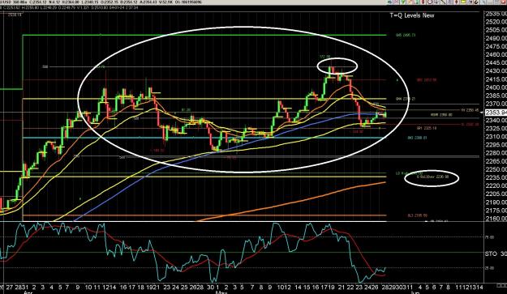
Task: Click the 2310.00 price axis label
Action: 496,137
